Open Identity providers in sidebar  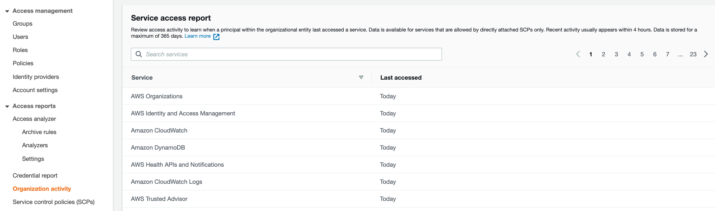pyautogui.click(x=36, y=77)
